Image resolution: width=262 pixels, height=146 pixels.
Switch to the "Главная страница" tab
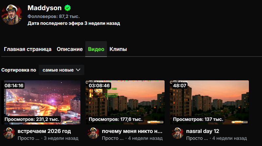[x=28, y=49]
